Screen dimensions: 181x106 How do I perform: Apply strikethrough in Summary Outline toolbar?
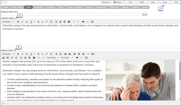[x=38, y=22]
